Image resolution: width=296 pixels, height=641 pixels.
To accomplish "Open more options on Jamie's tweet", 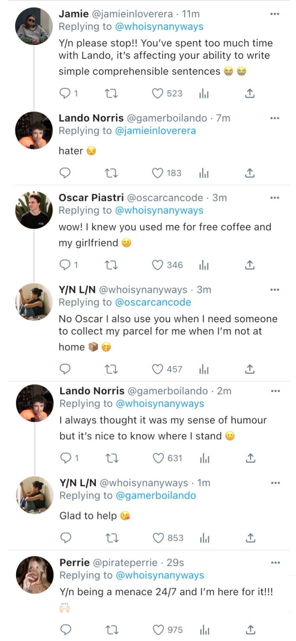I will click(274, 14).
